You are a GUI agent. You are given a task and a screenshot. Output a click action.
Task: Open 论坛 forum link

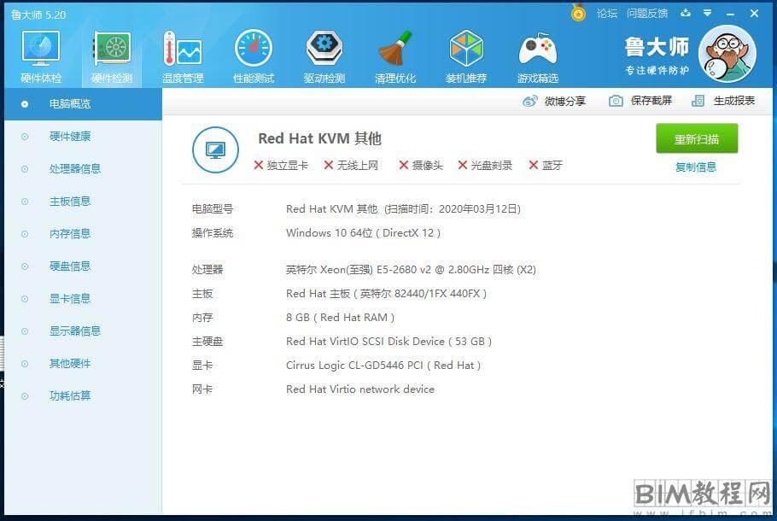click(607, 14)
